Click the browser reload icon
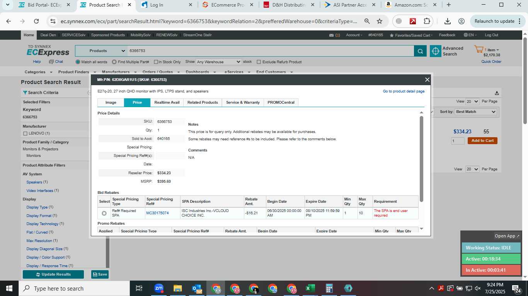528x296 pixels. (x=36, y=21)
